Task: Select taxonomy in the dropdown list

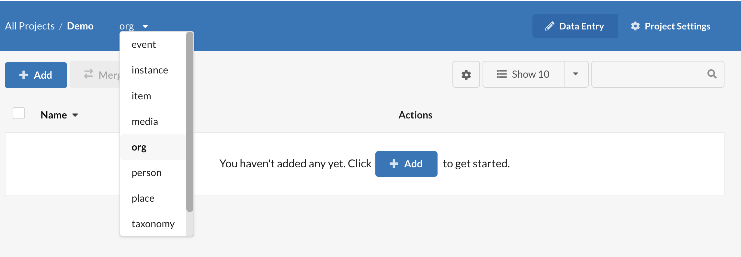Action: 153,224
